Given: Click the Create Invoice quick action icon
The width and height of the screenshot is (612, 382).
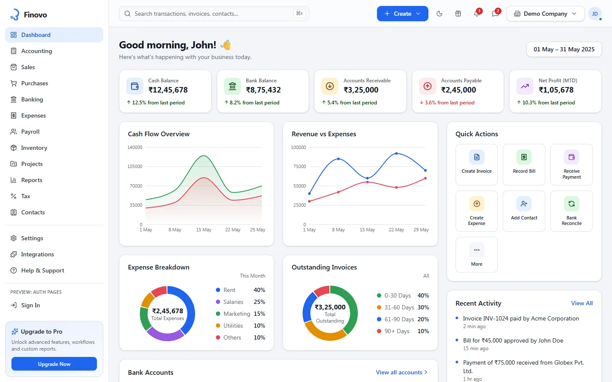Looking at the screenshot, I should pos(476,157).
